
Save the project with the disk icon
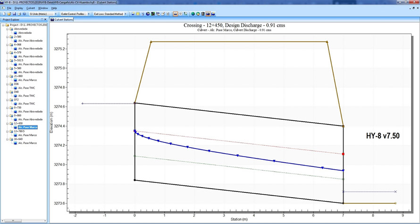click(x=14, y=14)
